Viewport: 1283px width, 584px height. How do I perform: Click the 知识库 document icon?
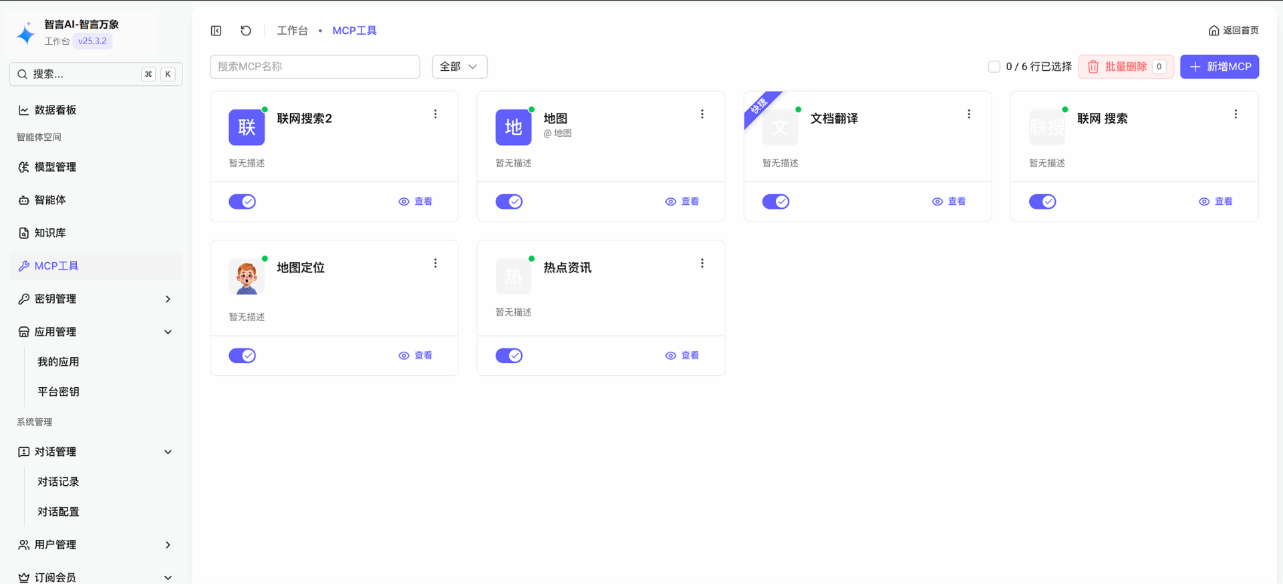point(23,233)
